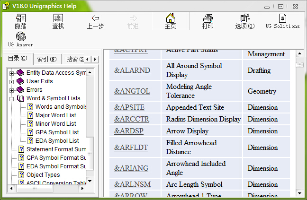The image size is (307, 200).
Task: Click the 'Modeling Angle Tolerance' description cell
Action: tap(202, 91)
